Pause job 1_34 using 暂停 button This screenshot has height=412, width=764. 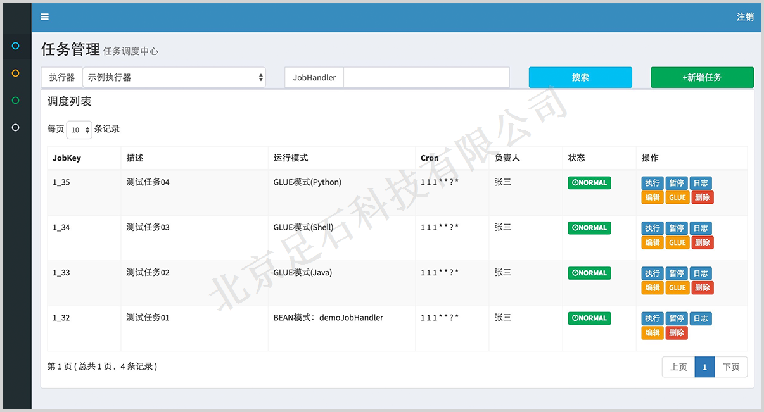point(677,228)
